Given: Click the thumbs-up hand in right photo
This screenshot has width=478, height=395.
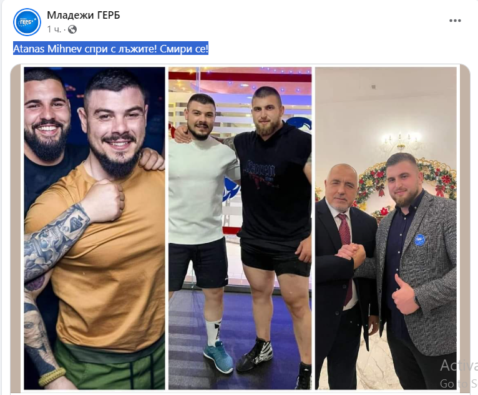Looking at the screenshot, I should click(405, 295).
